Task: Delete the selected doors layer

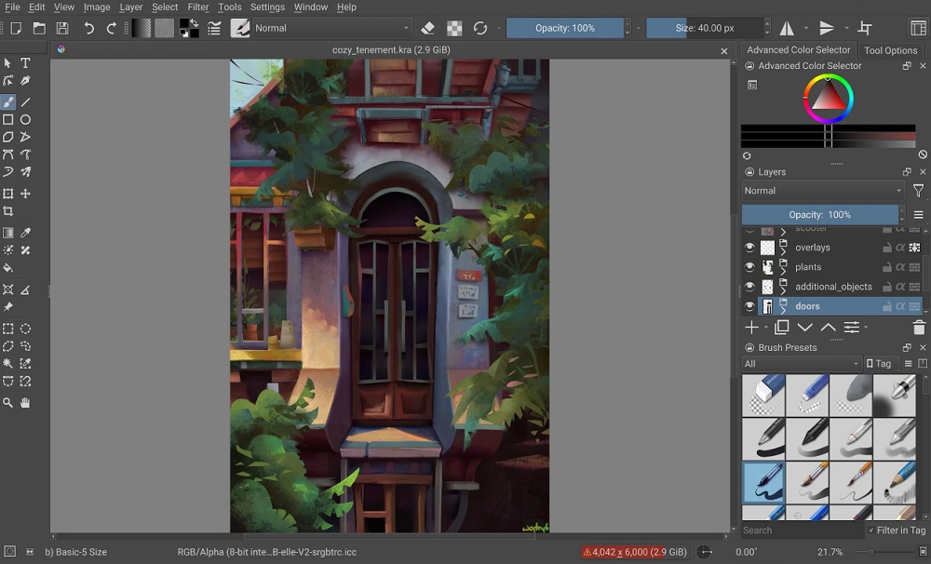Action: [917, 327]
